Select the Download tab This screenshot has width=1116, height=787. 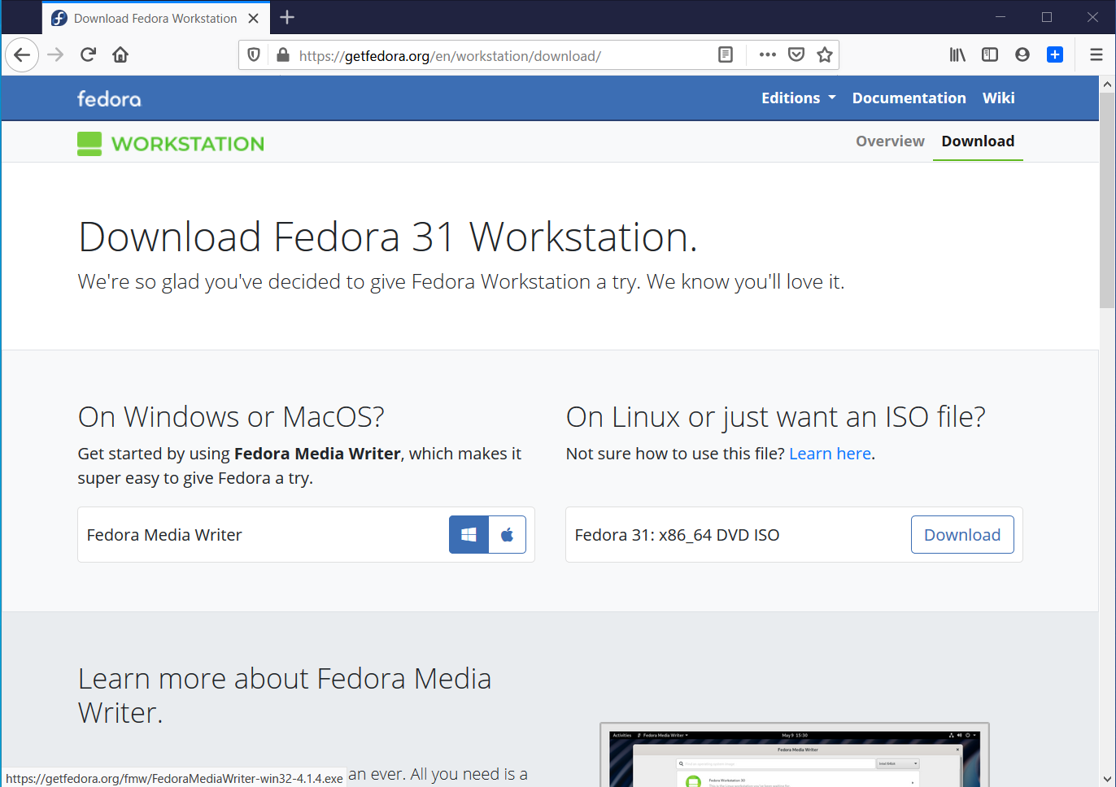coord(978,141)
